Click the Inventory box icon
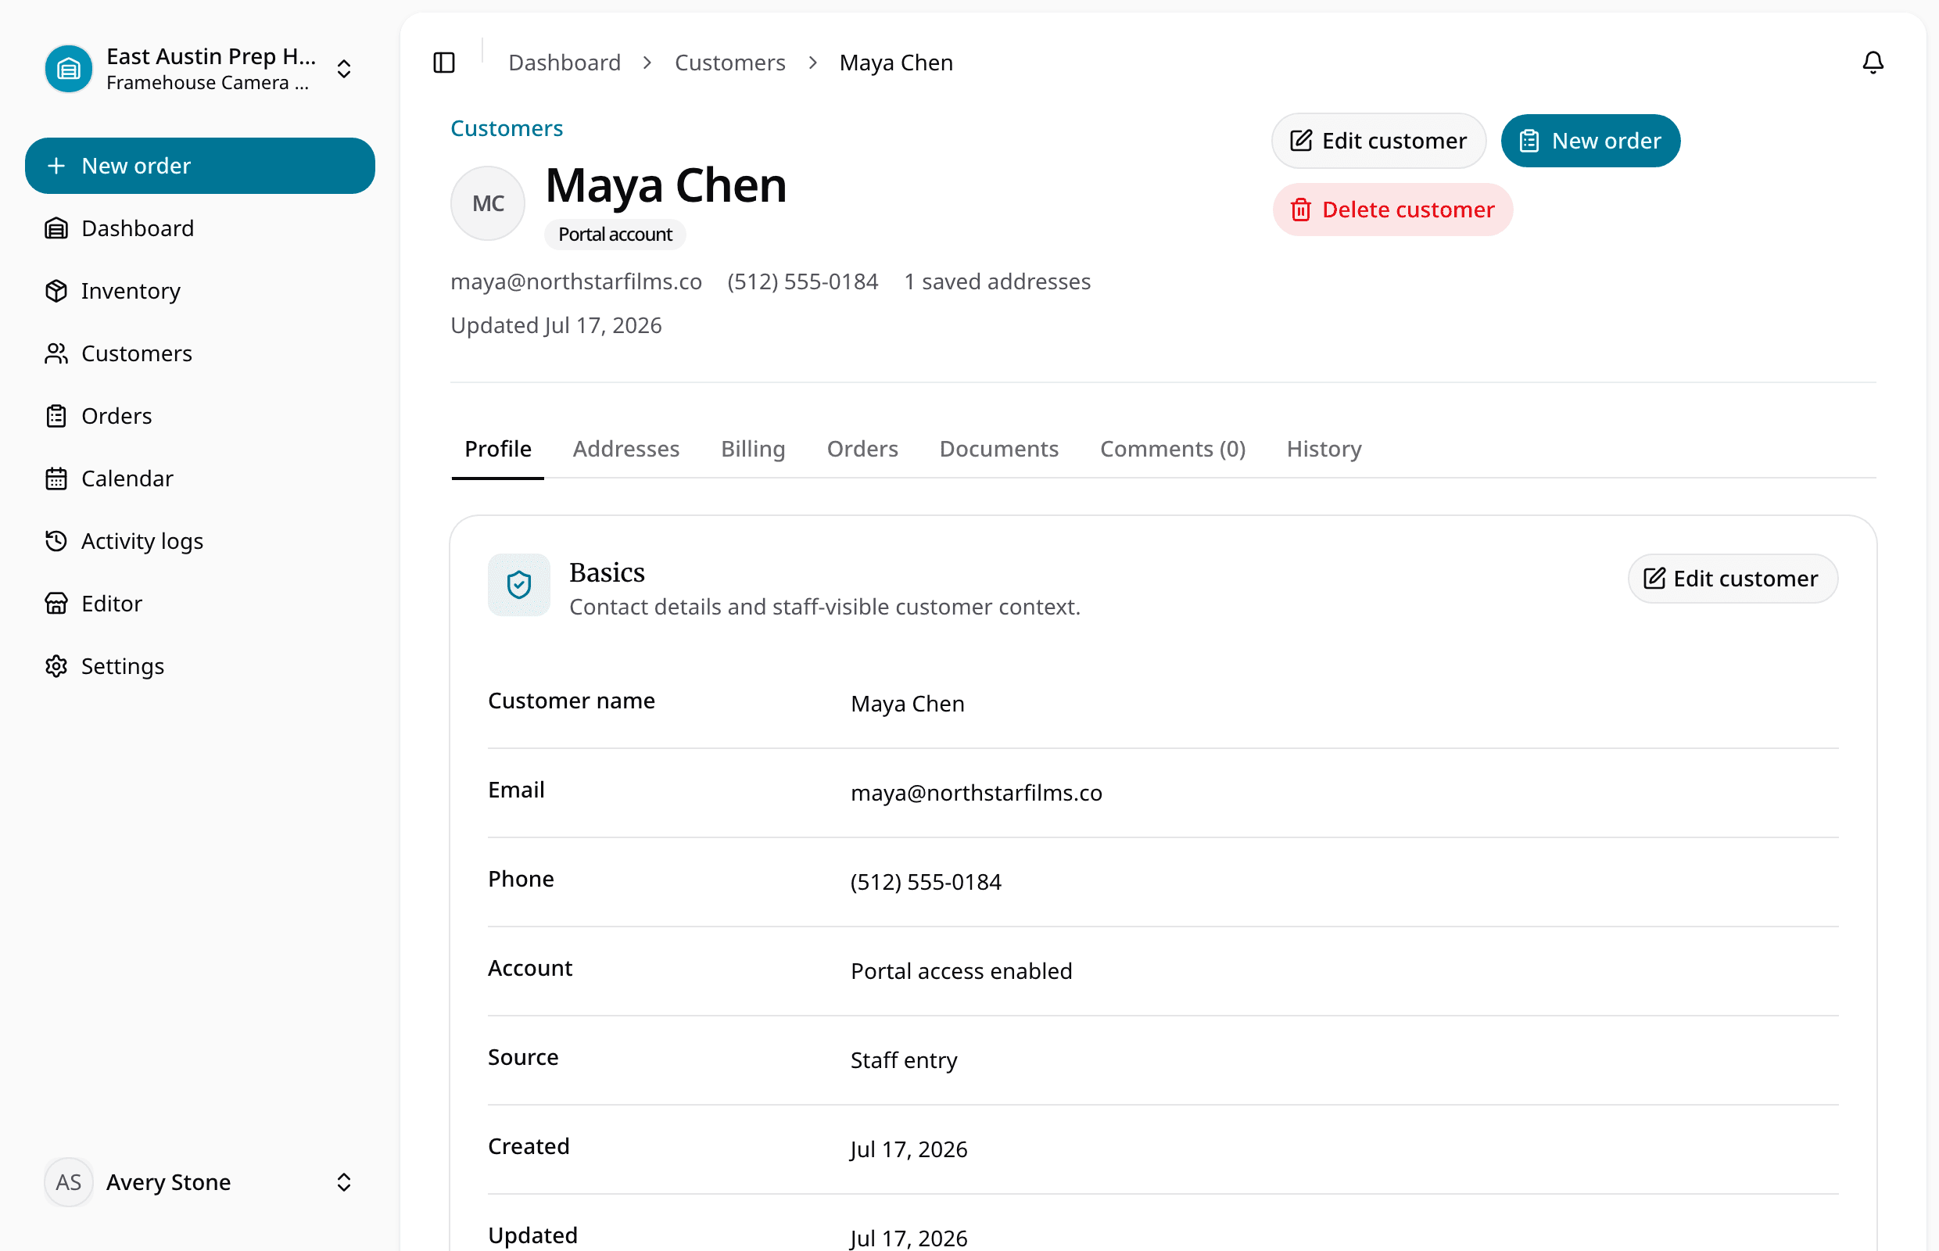The width and height of the screenshot is (1939, 1251). coord(56,291)
